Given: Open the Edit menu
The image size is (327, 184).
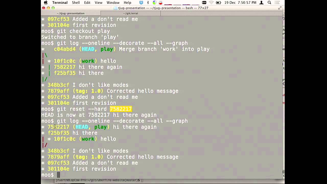Looking at the screenshot, I should 87,3.
